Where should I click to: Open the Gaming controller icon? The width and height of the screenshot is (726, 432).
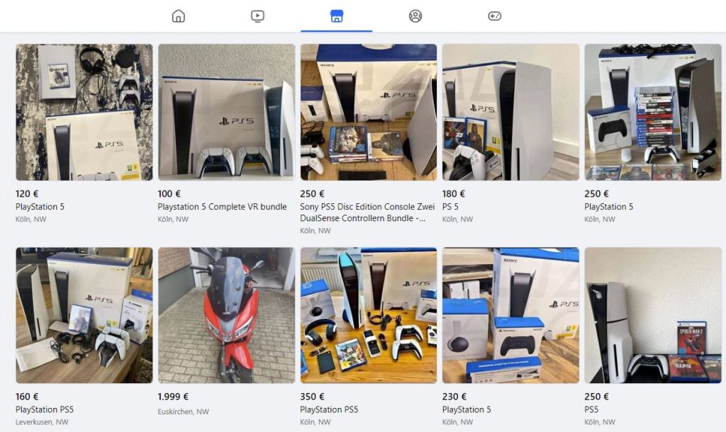point(494,16)
